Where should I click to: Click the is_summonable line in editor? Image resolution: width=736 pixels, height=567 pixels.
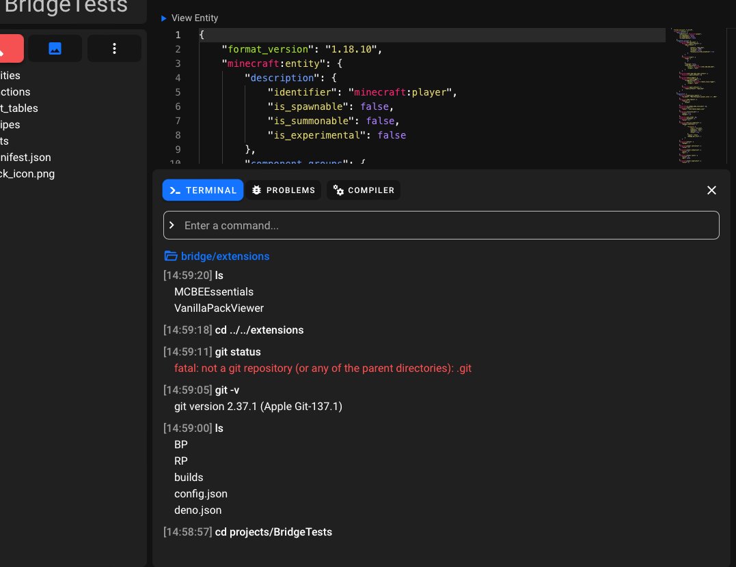pyautogui.click(x=333, y=121)
